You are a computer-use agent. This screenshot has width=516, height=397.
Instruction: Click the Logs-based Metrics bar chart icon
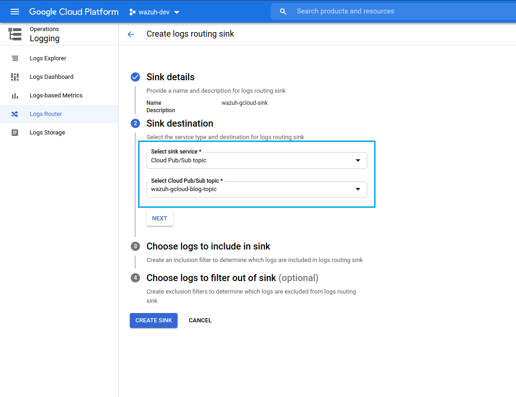coord(15,96)
